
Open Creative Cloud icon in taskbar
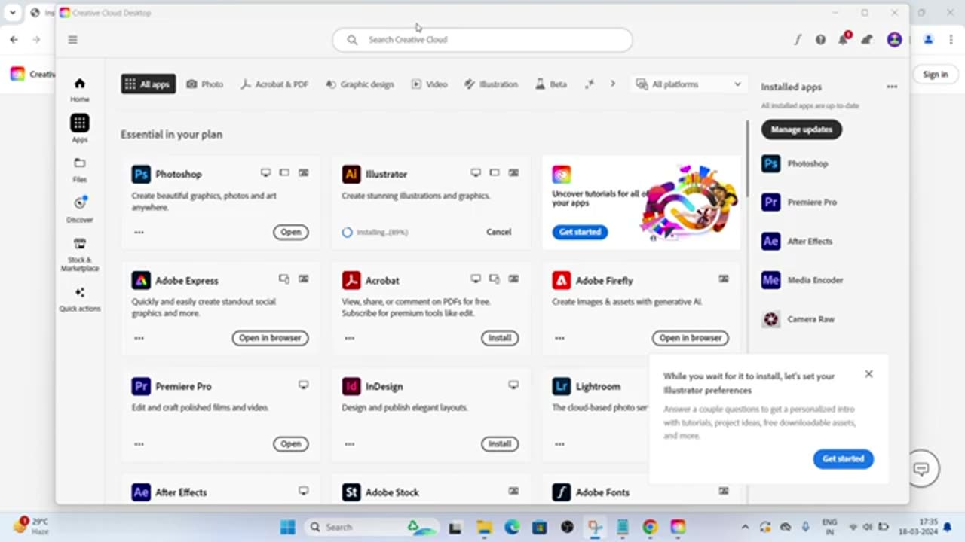coord(678,527)
